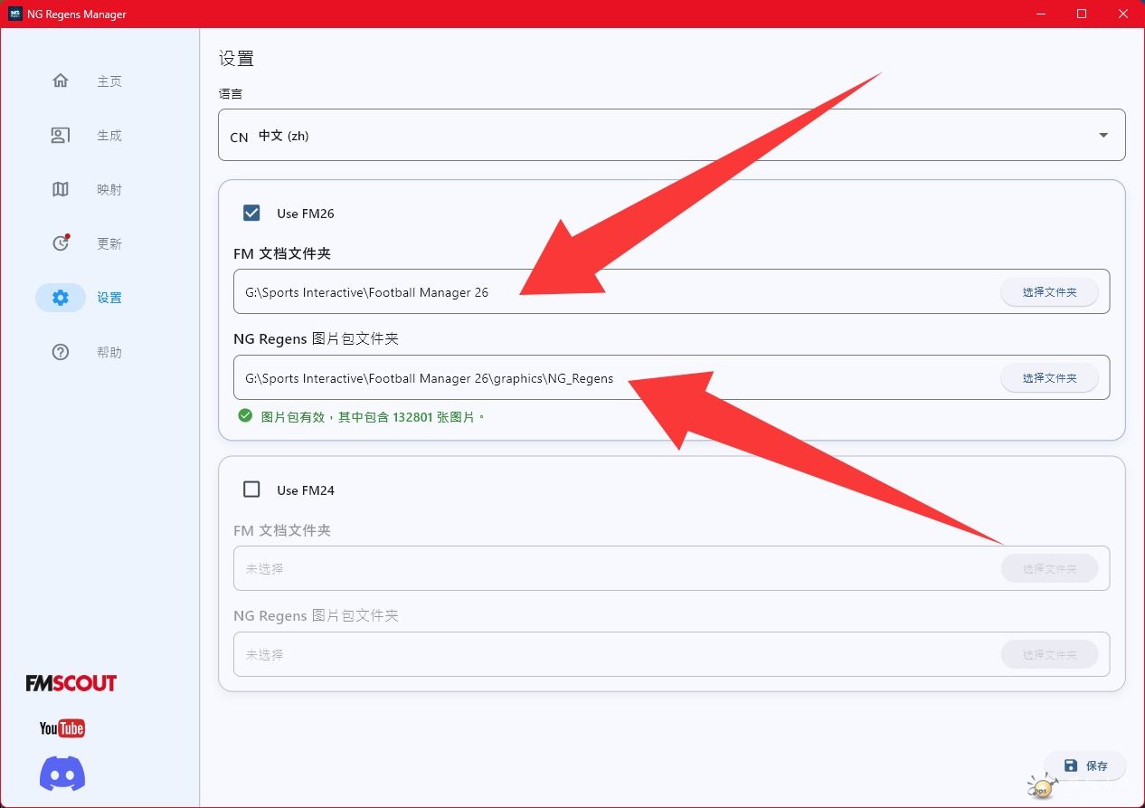Enable the Use FM24 checkbox

(251, 489)
